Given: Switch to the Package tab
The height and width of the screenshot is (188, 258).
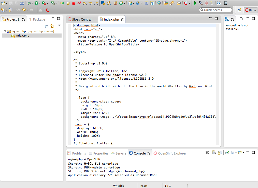Looking at the screenshot, I should (37, 19).
